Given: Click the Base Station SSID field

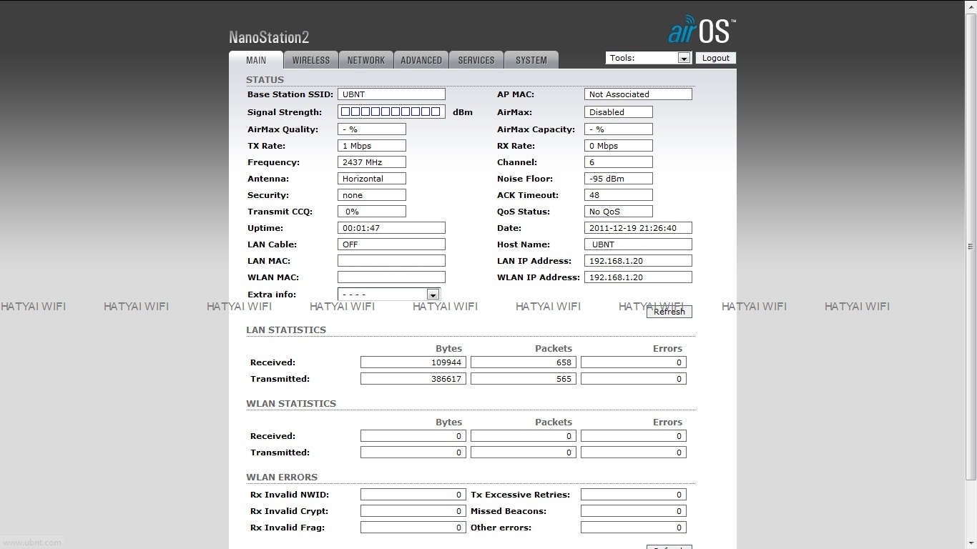Looking at the screenshot, I should [391, 94].
